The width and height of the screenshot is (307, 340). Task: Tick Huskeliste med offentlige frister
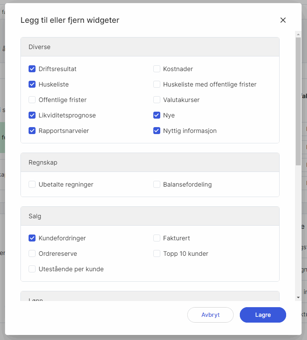(157, 84)
